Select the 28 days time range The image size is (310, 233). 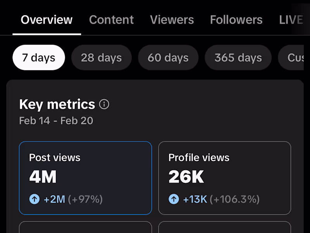101,58
